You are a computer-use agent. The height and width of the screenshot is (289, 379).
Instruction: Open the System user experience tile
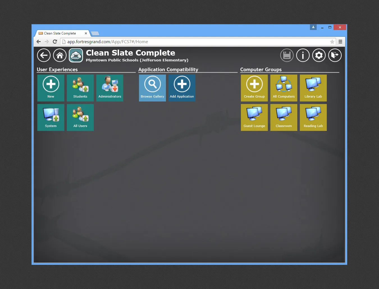point(51,117)
